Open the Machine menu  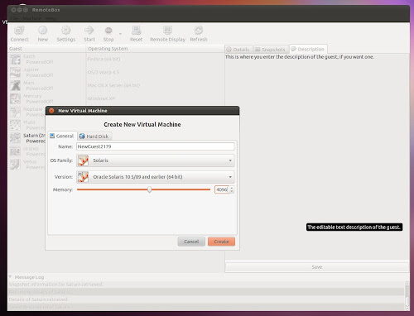pyautogui.click(x=31, y=18)
